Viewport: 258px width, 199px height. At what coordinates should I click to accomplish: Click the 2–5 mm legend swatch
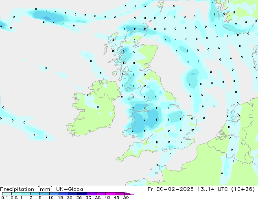(x=35, y=194)
